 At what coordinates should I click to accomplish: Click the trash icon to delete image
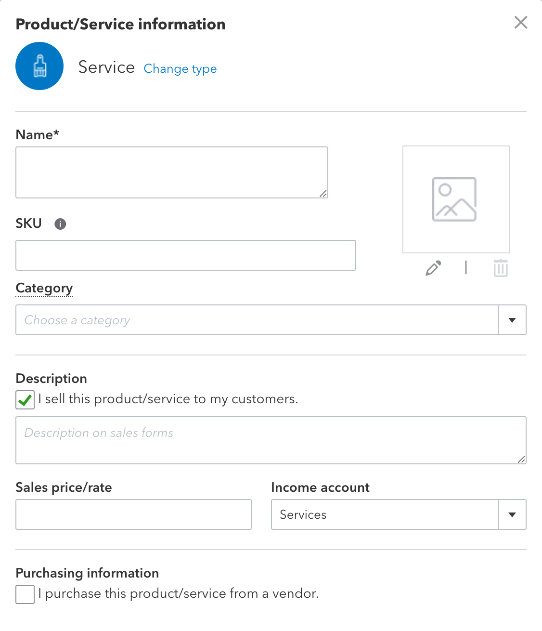[501, 268]
